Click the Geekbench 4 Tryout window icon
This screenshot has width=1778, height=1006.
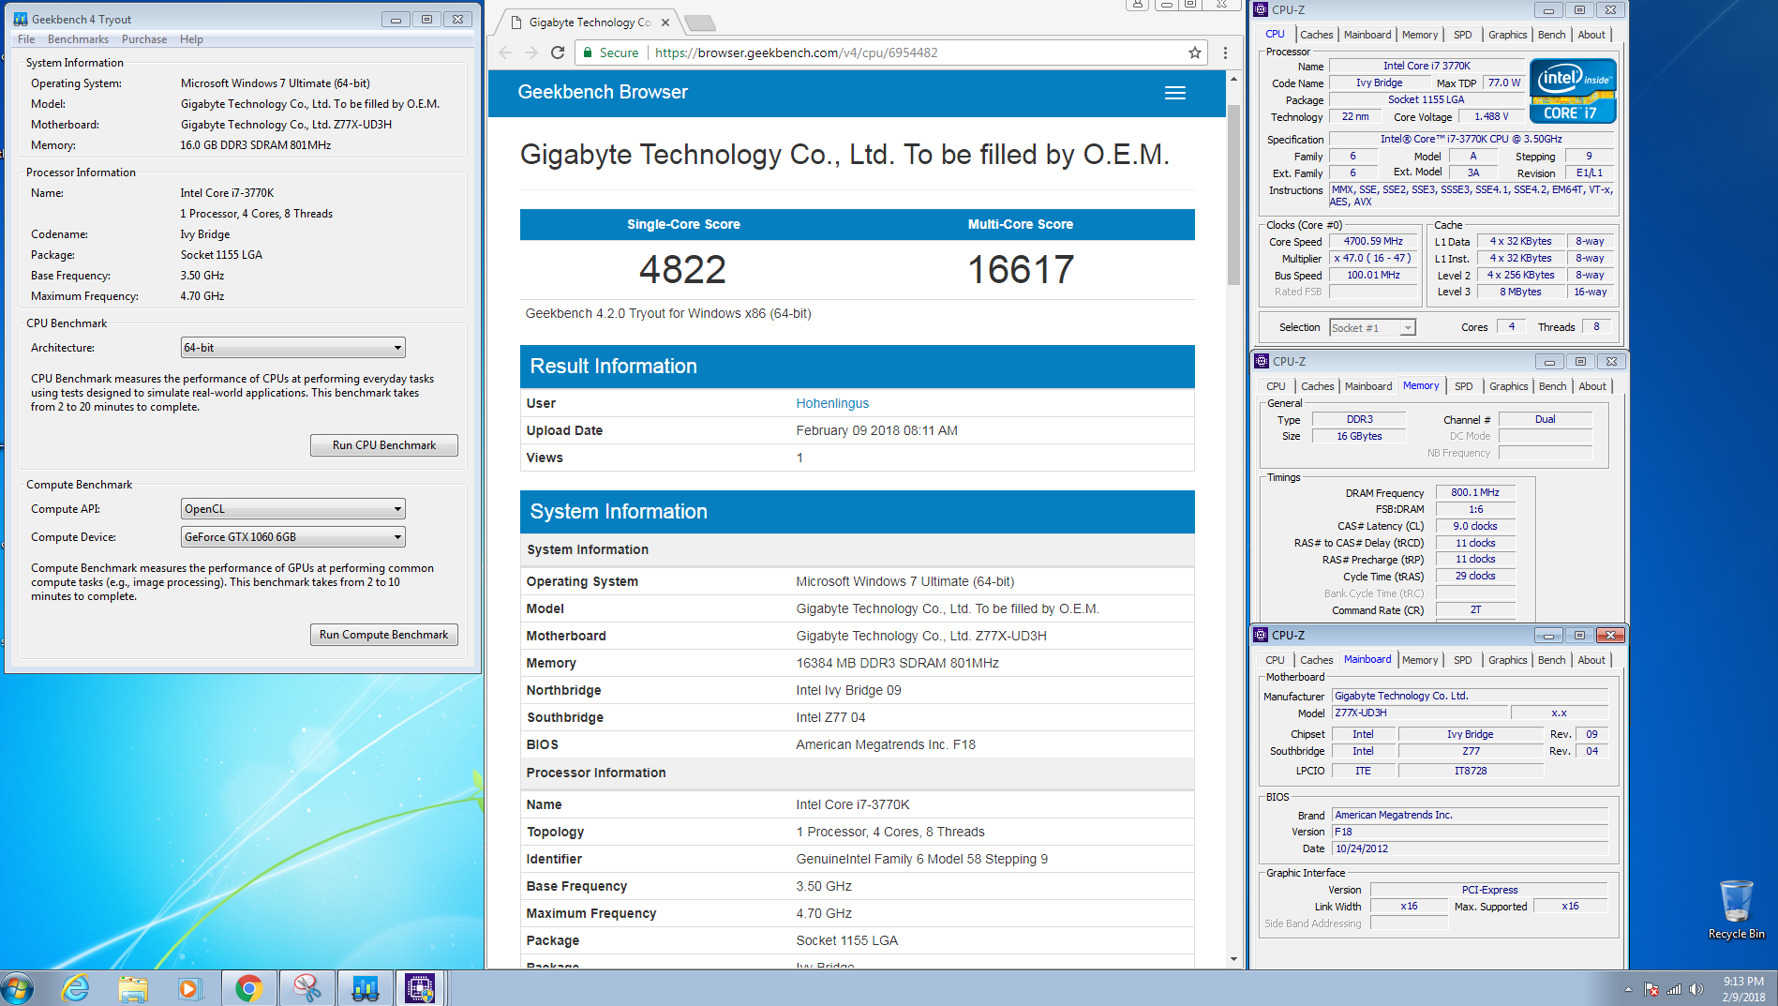pos(21,19)
